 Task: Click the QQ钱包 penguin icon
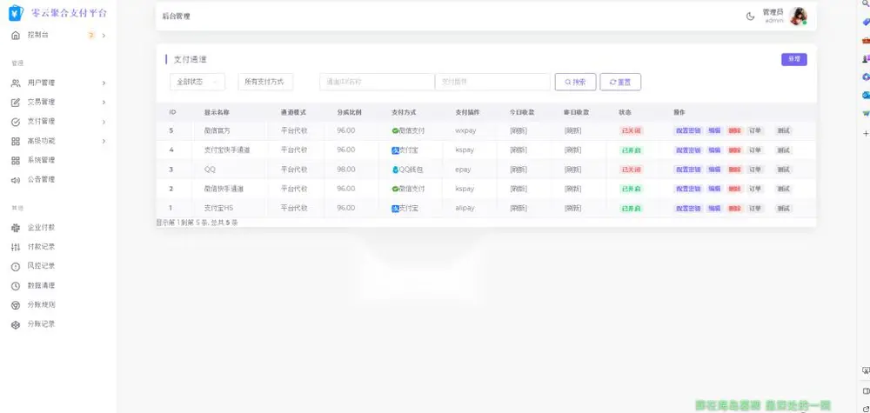pos(395,170)
